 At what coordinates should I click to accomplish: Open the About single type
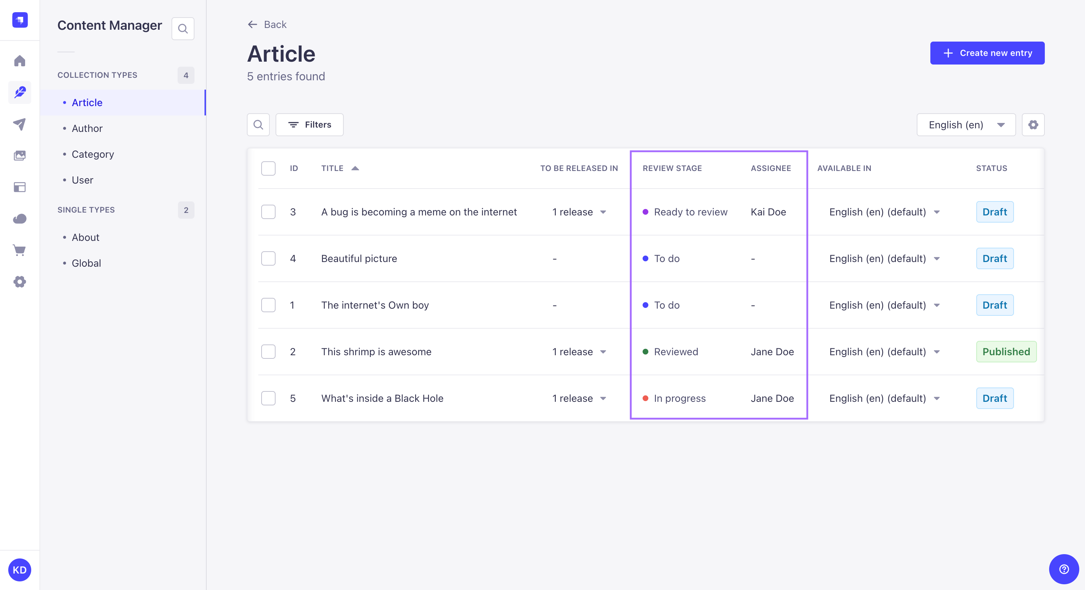85,237
